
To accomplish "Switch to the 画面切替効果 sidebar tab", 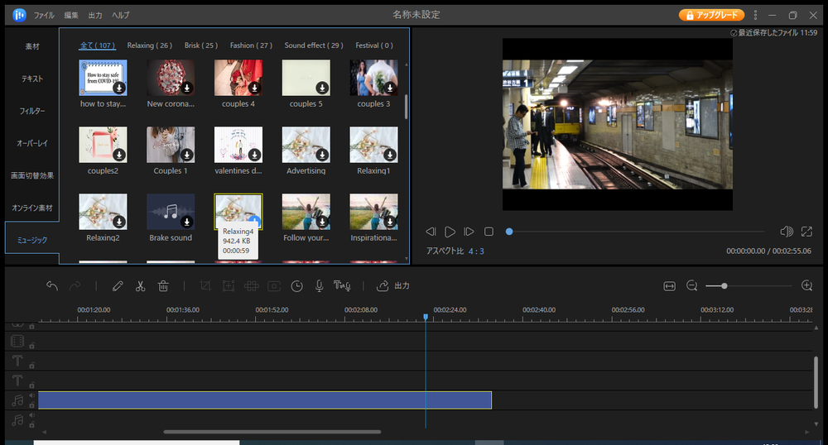I will (x=32, y=175).
